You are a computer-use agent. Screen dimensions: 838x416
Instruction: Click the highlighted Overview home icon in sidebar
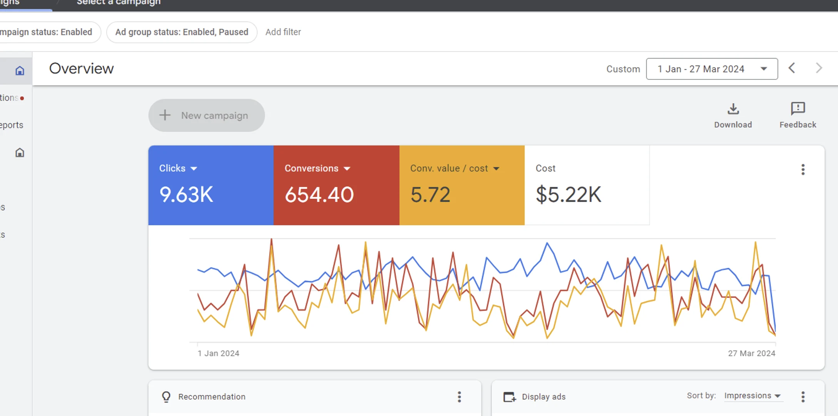tap(20, 70)
